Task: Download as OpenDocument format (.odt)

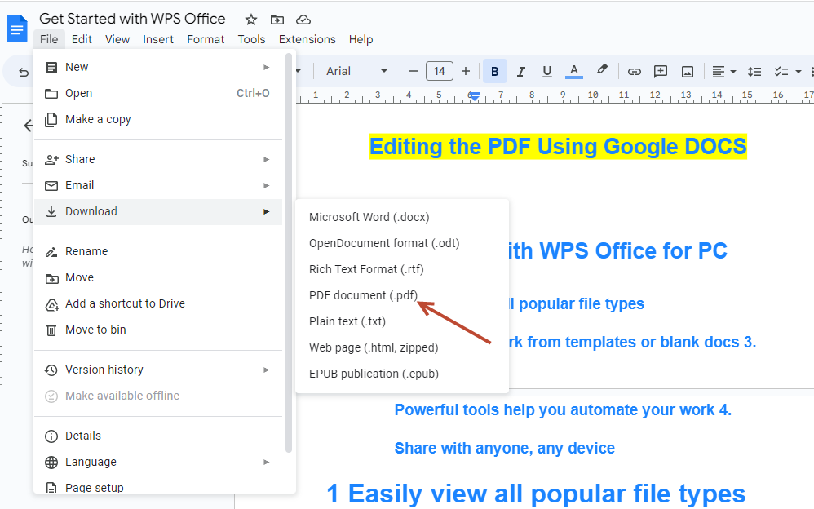Action: (x=402, y=243)
